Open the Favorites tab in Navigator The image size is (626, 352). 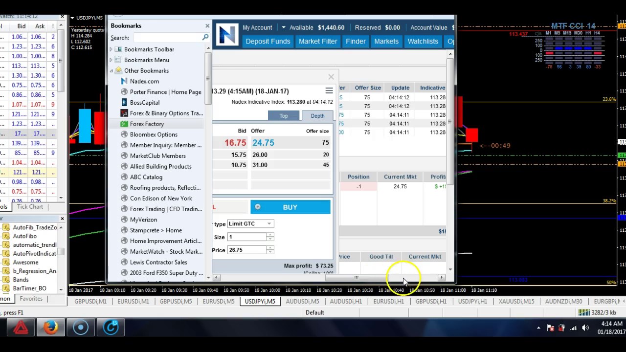[31, 299]
